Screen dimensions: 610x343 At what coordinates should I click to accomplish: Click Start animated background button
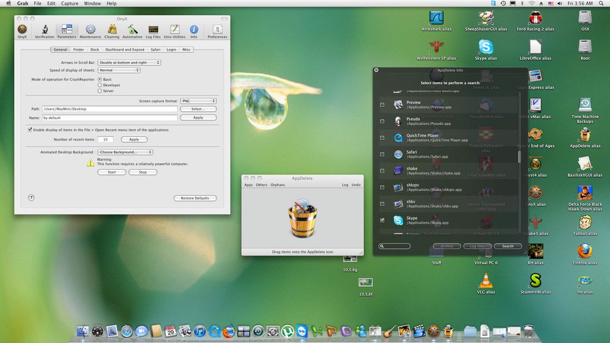[x=111, y=172]
